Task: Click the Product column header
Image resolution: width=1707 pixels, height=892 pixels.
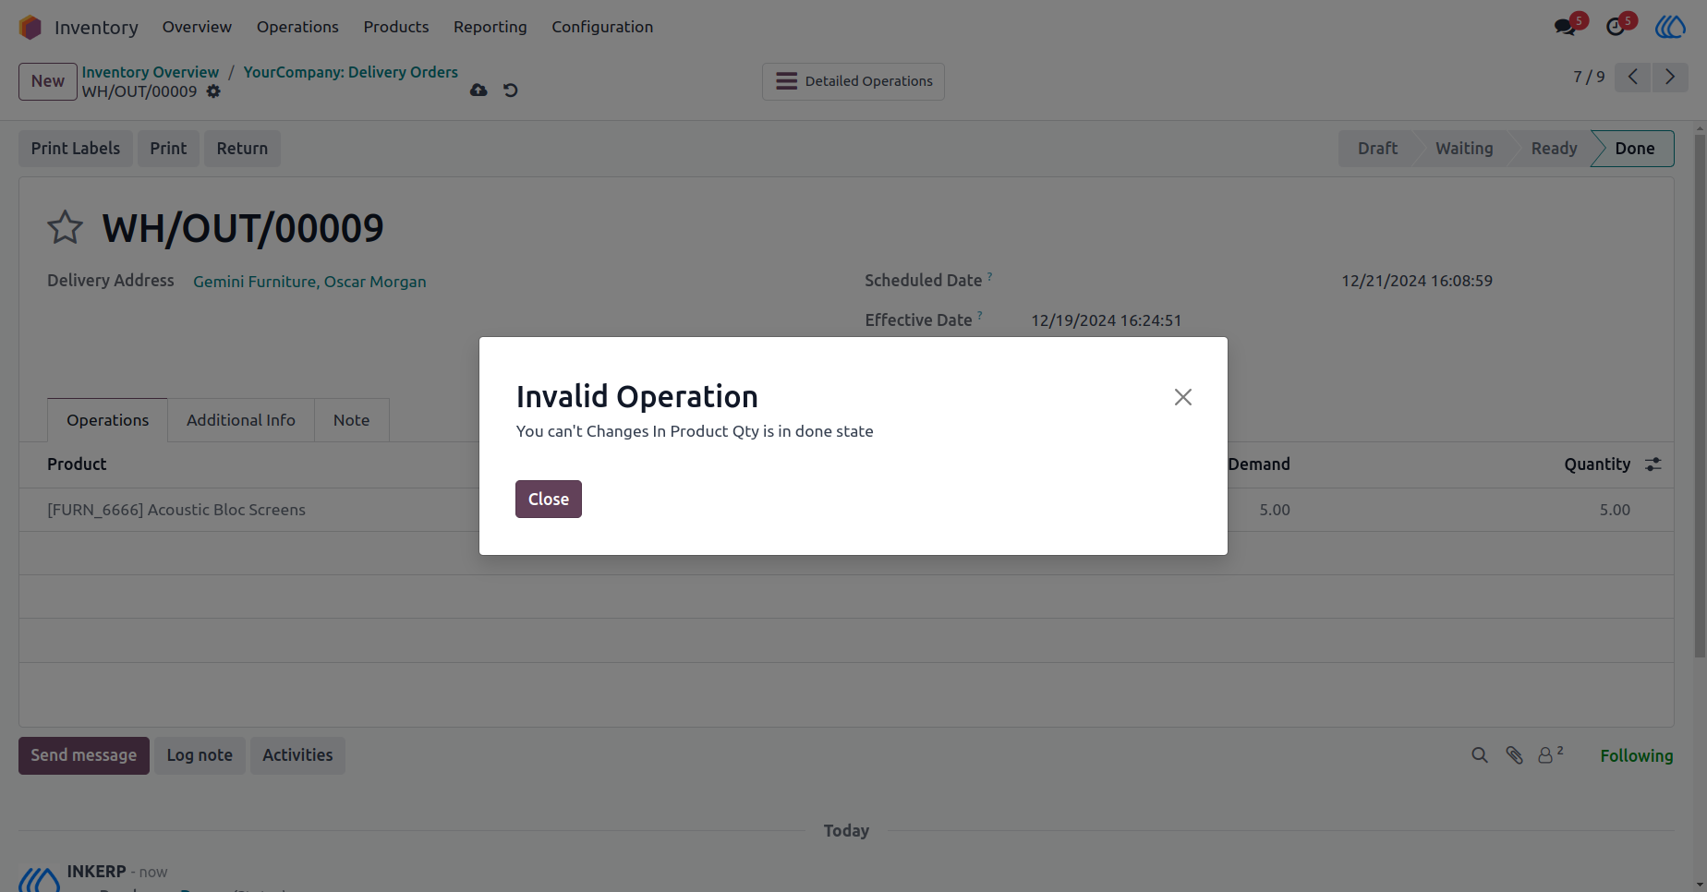Action: point(77,464)
